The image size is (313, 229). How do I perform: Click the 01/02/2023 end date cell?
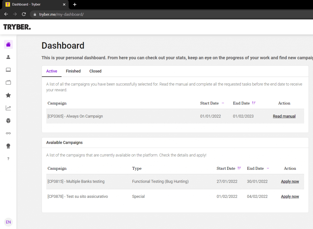click(243, 116)
